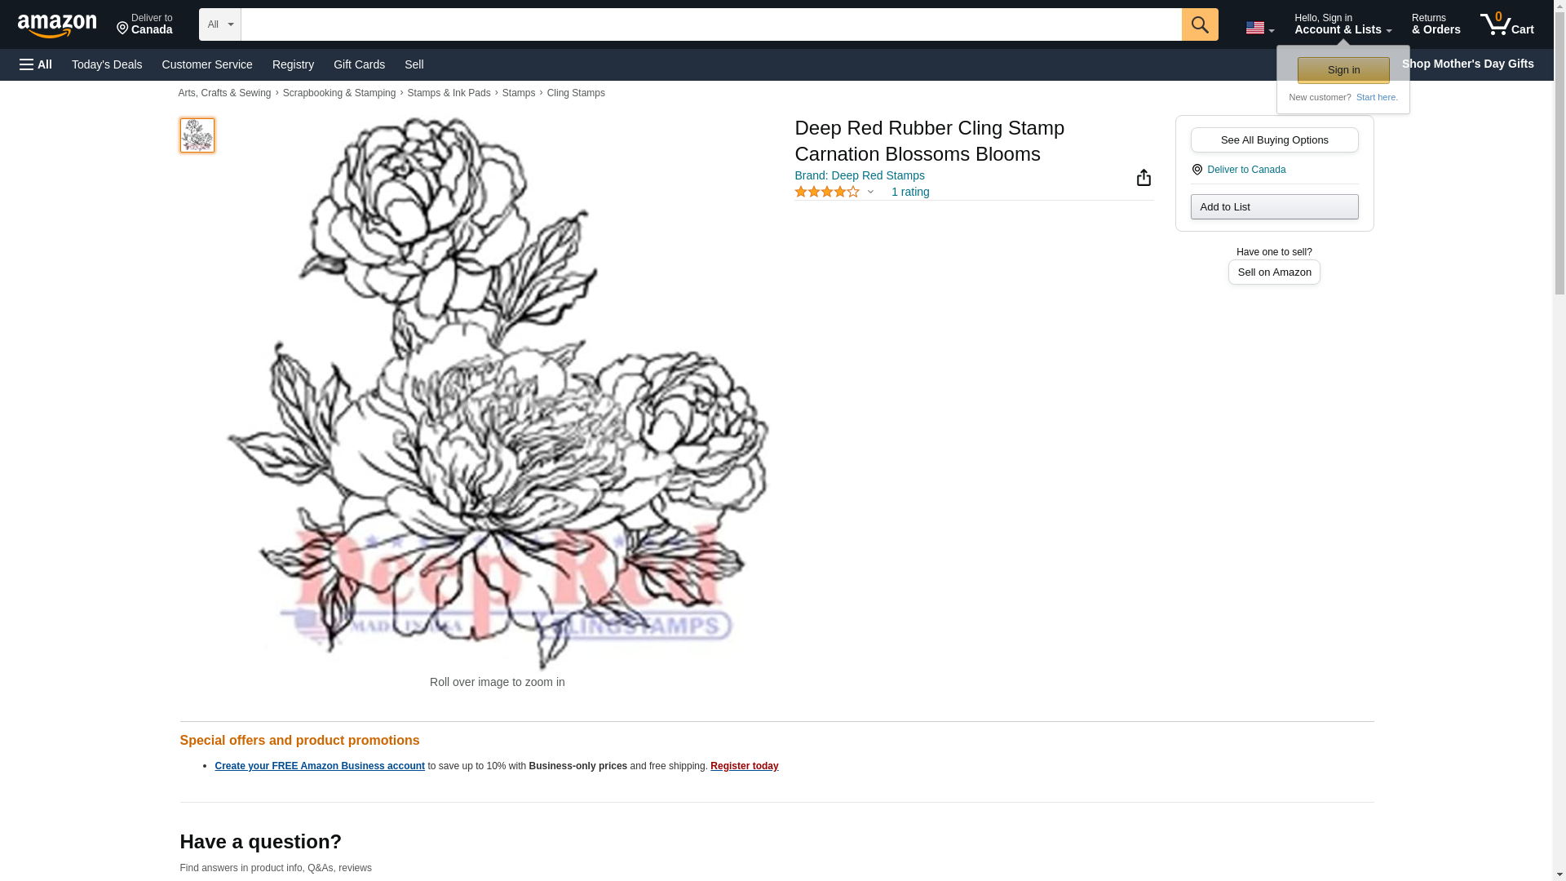Click See All Buying Options button
Screen dimensions: 1566x881
click(1274, 139)
